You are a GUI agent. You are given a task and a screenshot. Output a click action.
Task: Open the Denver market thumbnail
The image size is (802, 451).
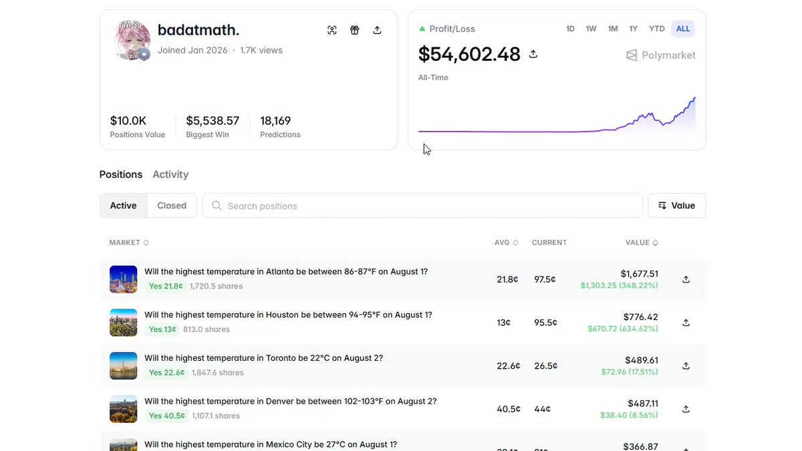pos(124,409)
